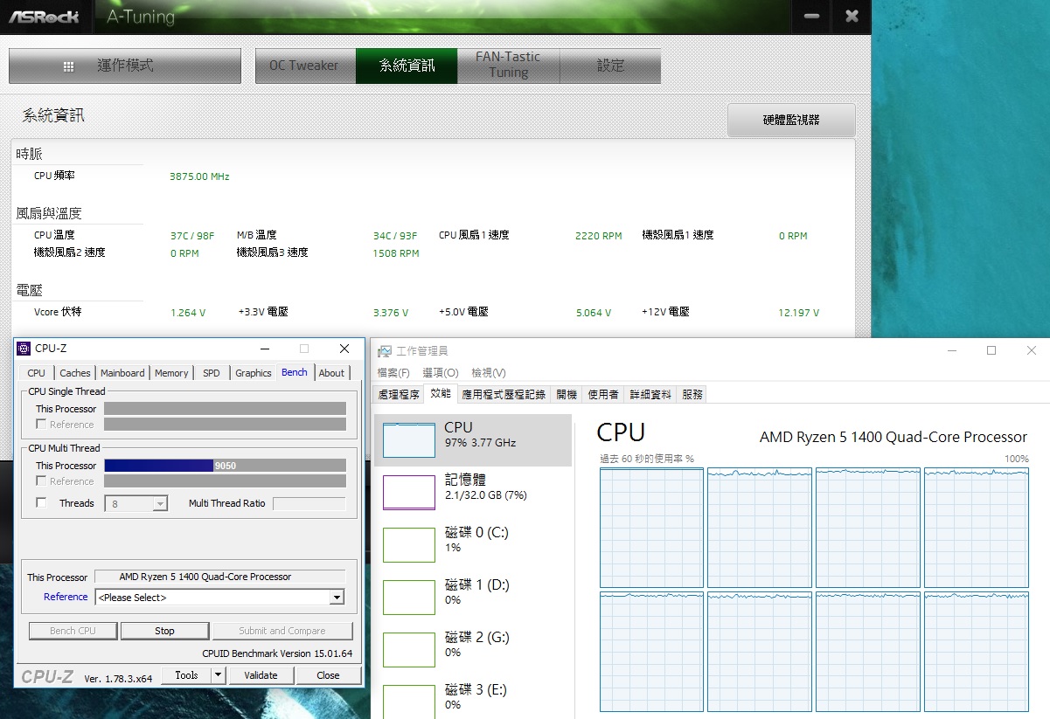This screenshot has width=1050, height=719.
Task: Open the 檢視(V) menu in Task Manager
Action: click(x=488, y=373)
